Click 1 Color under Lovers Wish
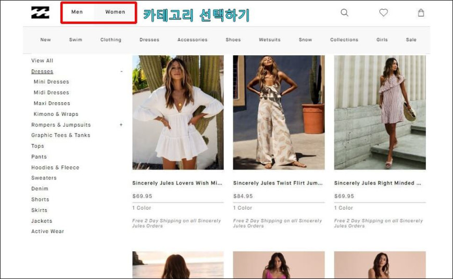Screen dimensions: 453x279 (x=142, y=208)
